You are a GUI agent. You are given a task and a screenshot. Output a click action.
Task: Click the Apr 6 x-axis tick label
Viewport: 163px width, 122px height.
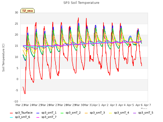[139, 105]
